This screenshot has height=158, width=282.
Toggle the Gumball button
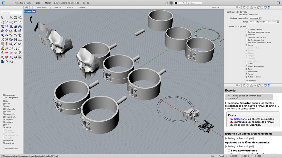(x=74, y=3)
